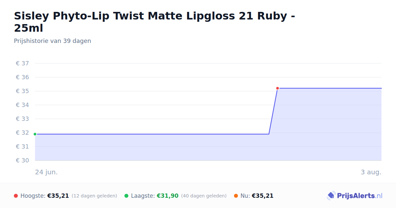
Task: Click the red Hoogste legend dot
Action: point(16,196)
